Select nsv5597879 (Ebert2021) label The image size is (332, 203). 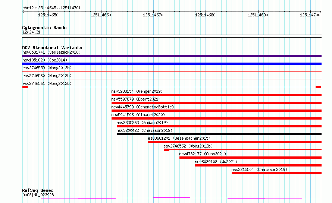click(136, 99)
